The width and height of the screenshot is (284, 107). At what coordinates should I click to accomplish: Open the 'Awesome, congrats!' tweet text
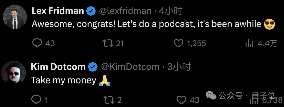click(147, 25)
